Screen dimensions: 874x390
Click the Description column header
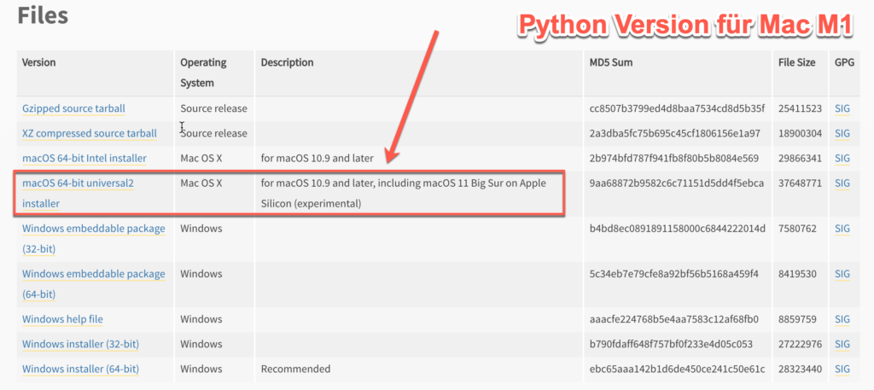click(x=287, y=62)
